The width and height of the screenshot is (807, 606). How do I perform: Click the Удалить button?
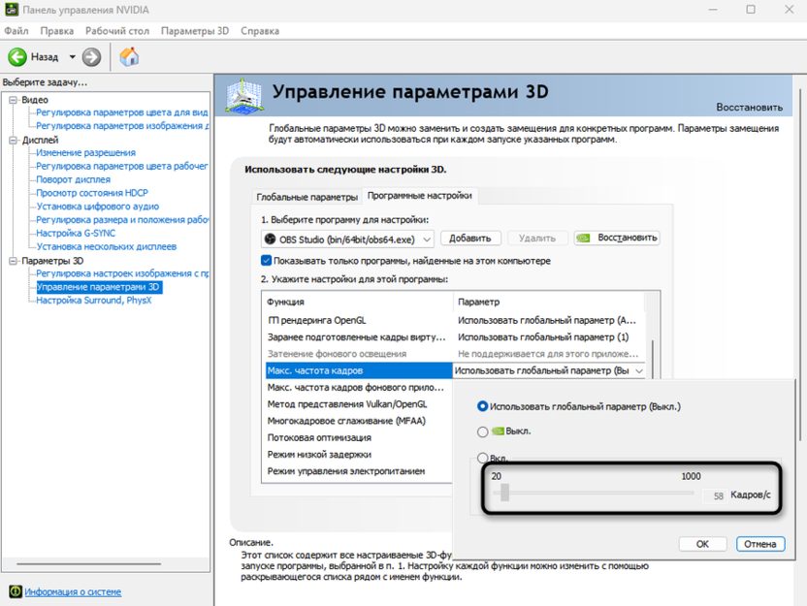[537, 239]
